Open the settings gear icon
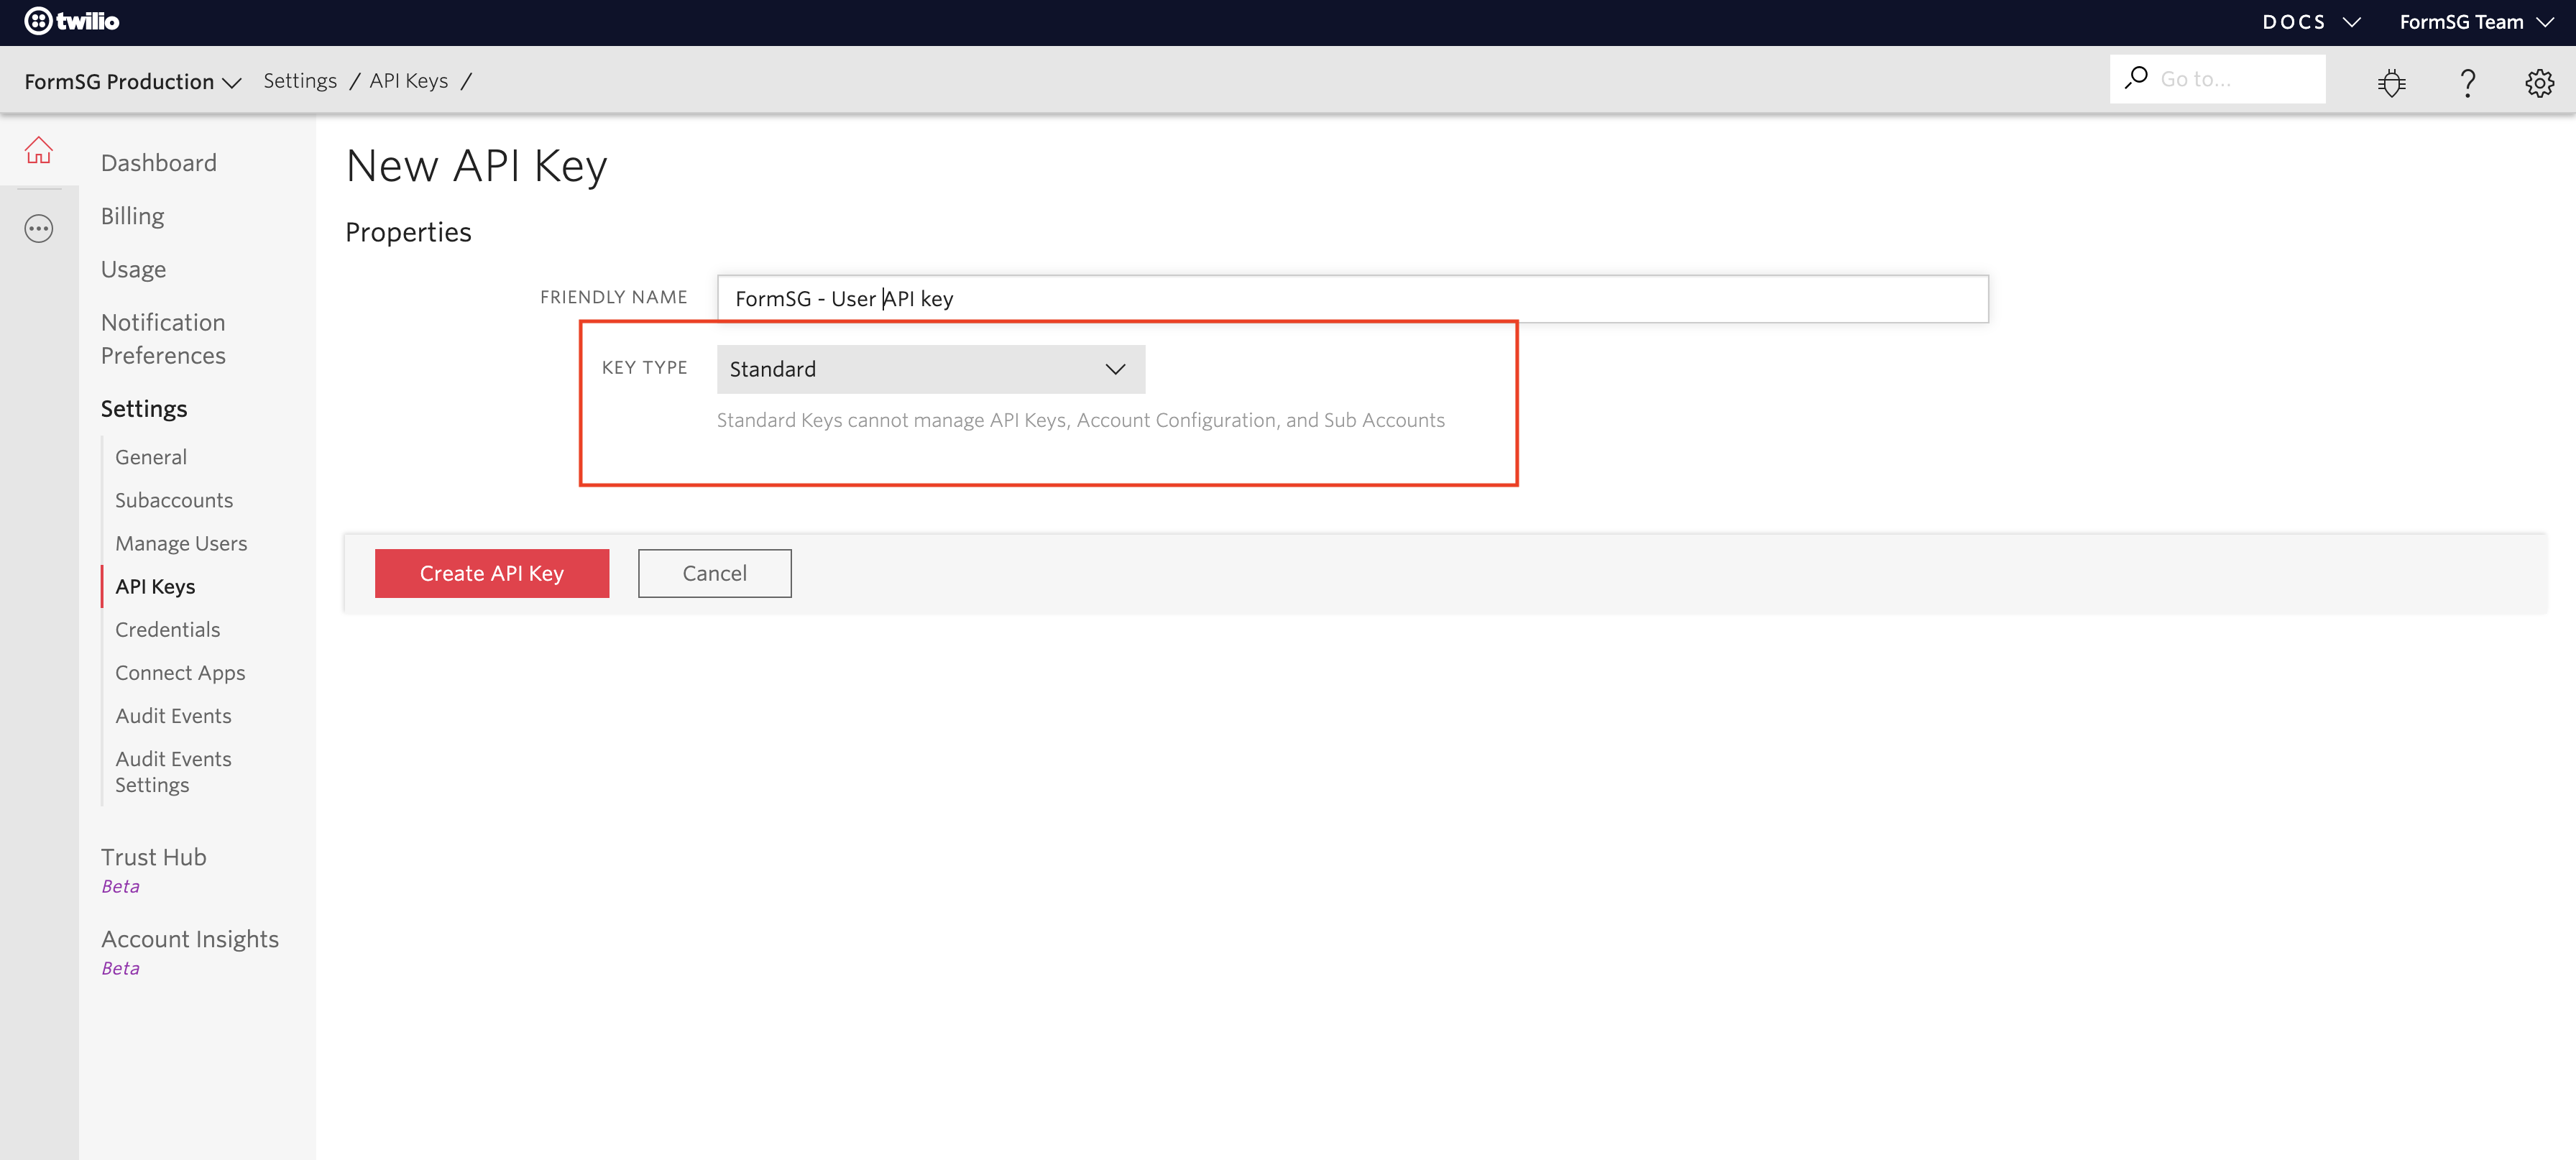 click(x=2540, y=82)
